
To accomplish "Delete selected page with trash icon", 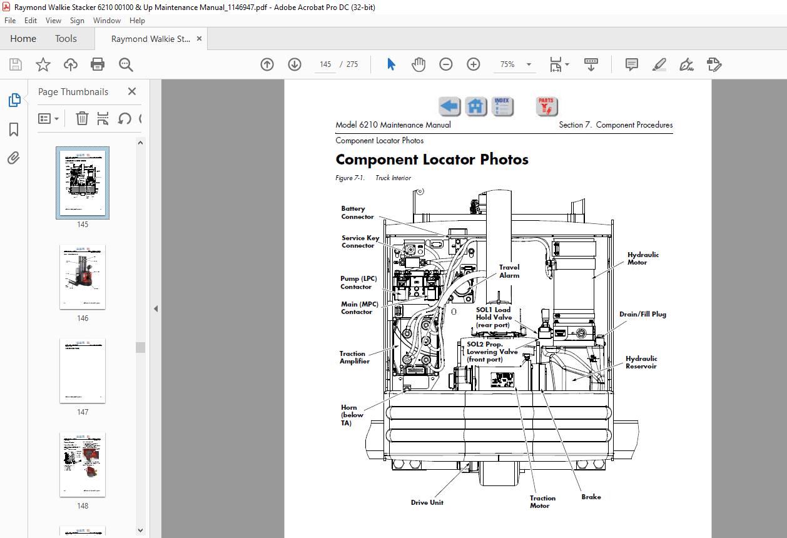I will [82, 118].
